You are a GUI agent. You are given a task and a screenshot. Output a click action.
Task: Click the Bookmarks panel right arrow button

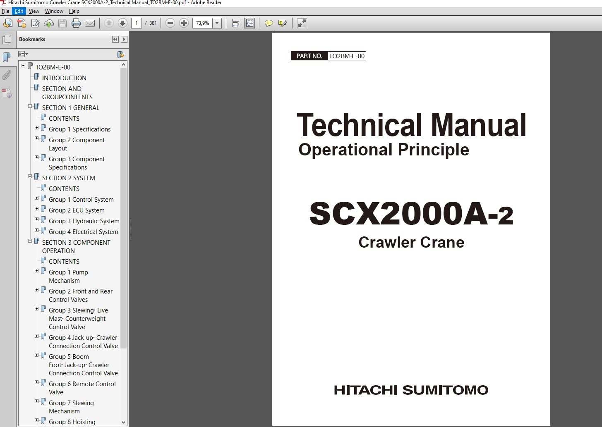tap(124, 39)
